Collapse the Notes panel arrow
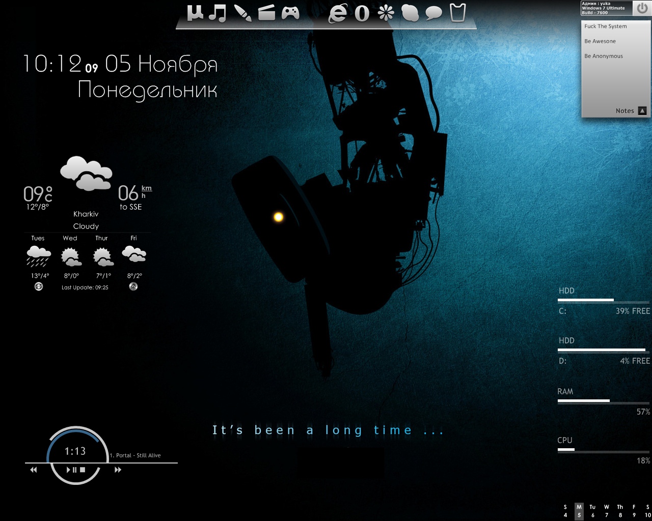Screen dimensions: 652x521 pos(642,110)
